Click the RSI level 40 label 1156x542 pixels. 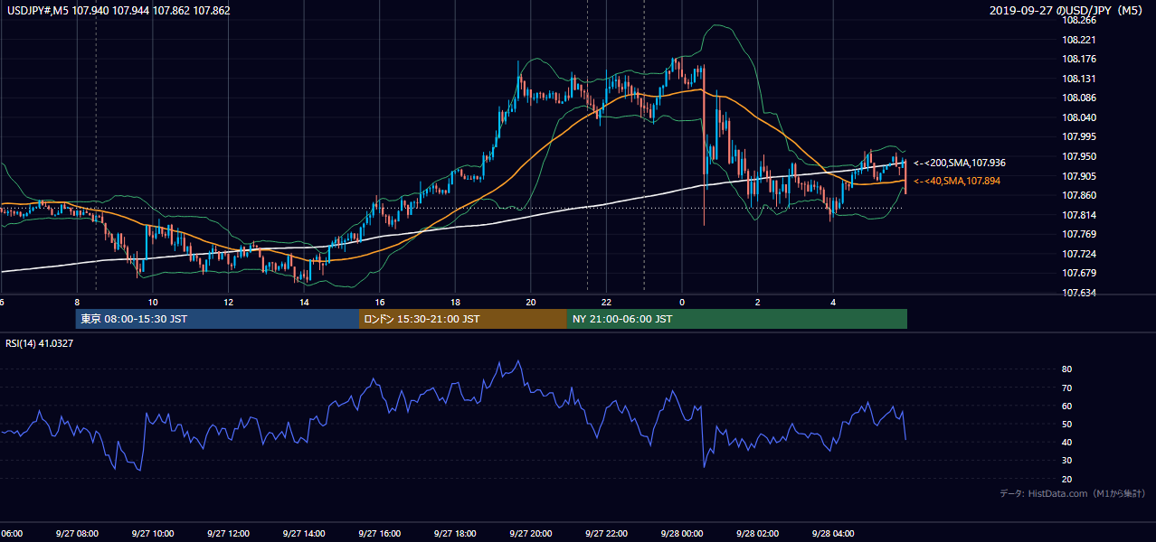(1067, 442)
